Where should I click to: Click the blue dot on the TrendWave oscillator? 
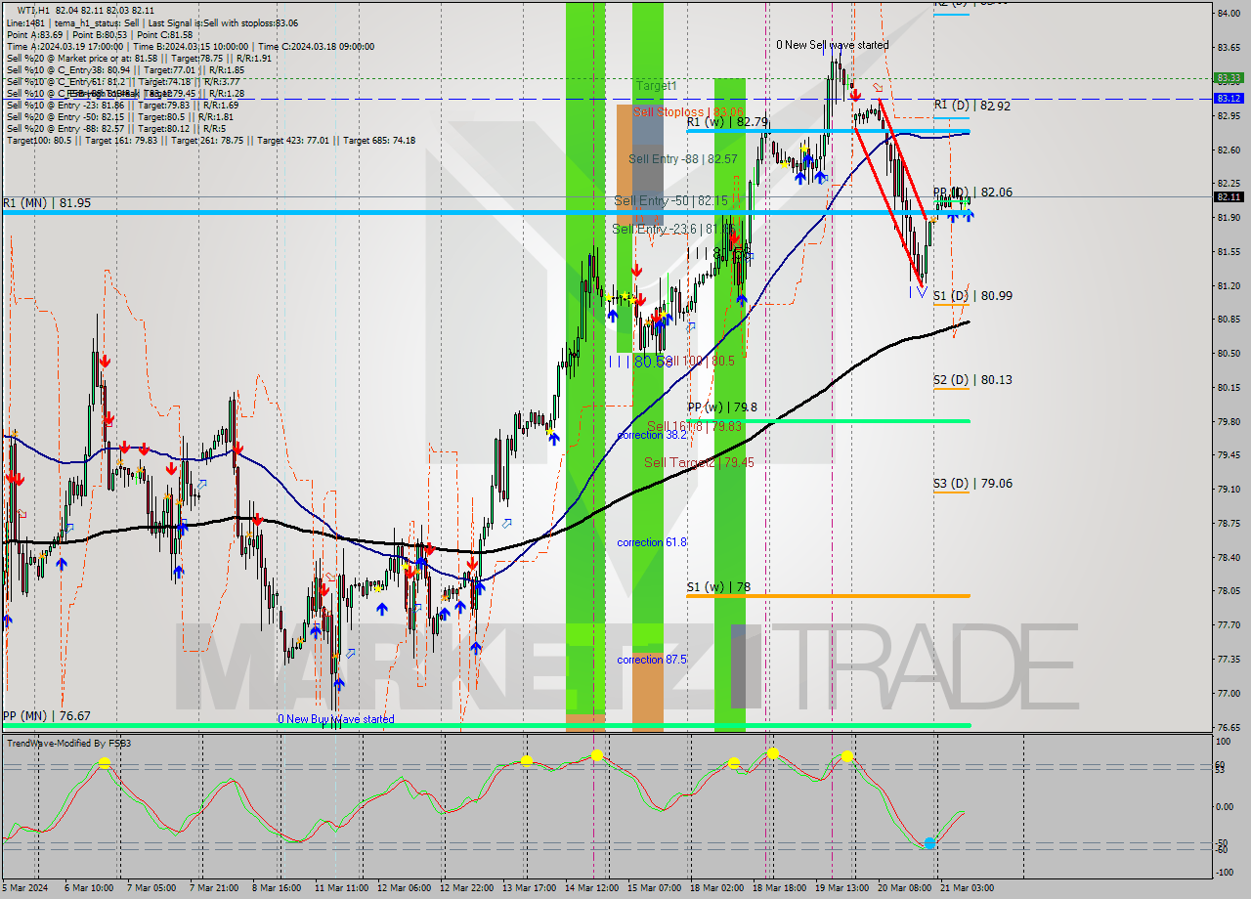click(929, 842)
